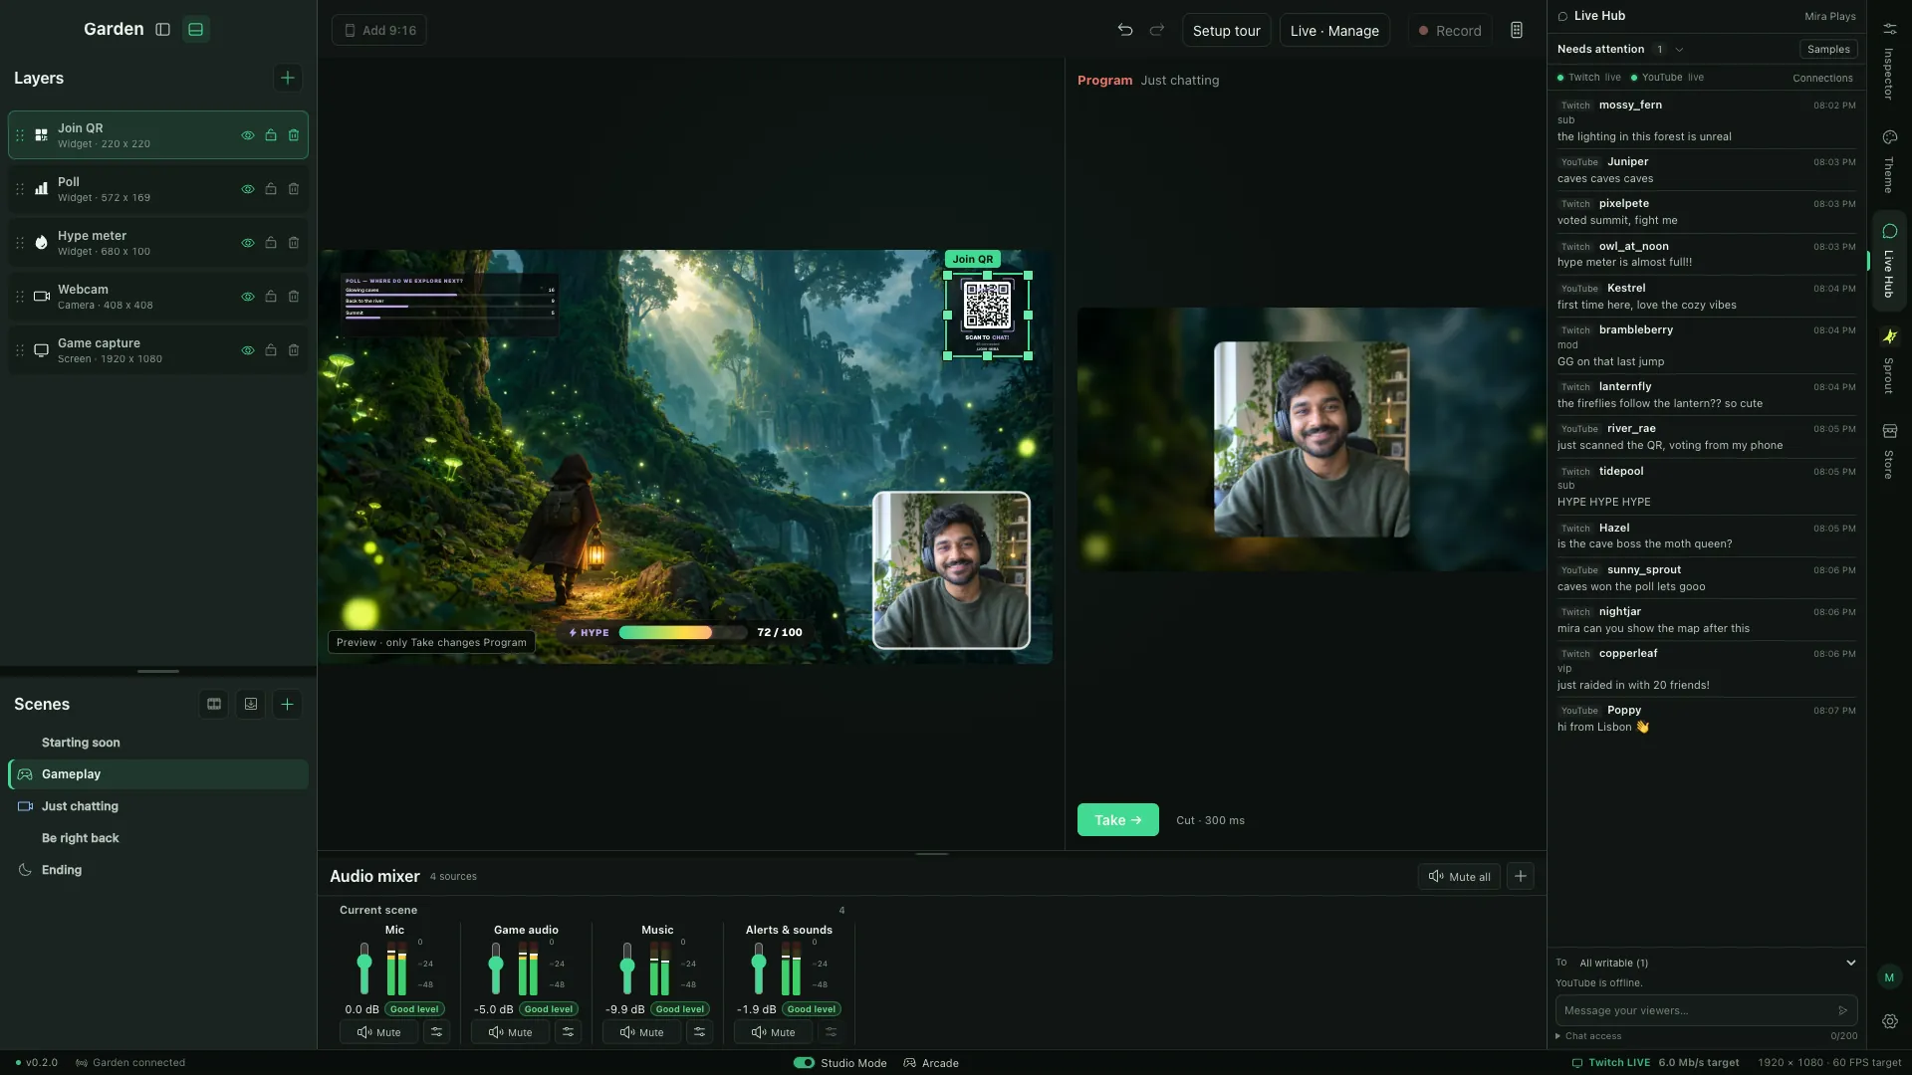Delete the Poll layer with trash icon

tap(294, 189)
